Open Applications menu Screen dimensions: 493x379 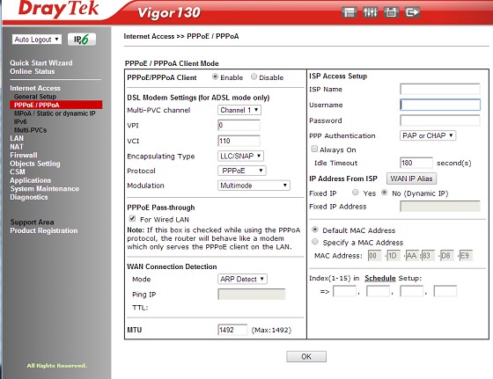[x=31, y=180]
